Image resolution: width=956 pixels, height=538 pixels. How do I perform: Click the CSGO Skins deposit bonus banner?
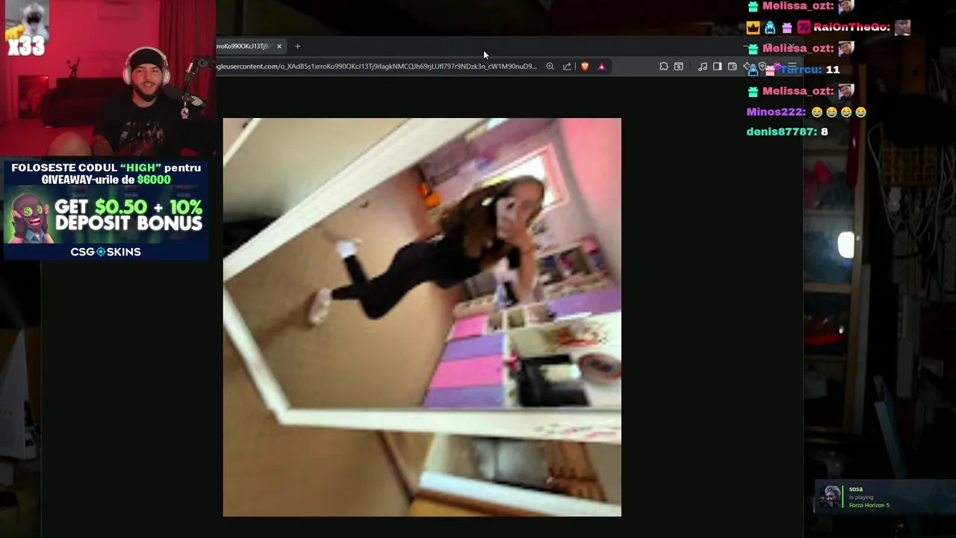pyautogui.click(x=105, y=209)
